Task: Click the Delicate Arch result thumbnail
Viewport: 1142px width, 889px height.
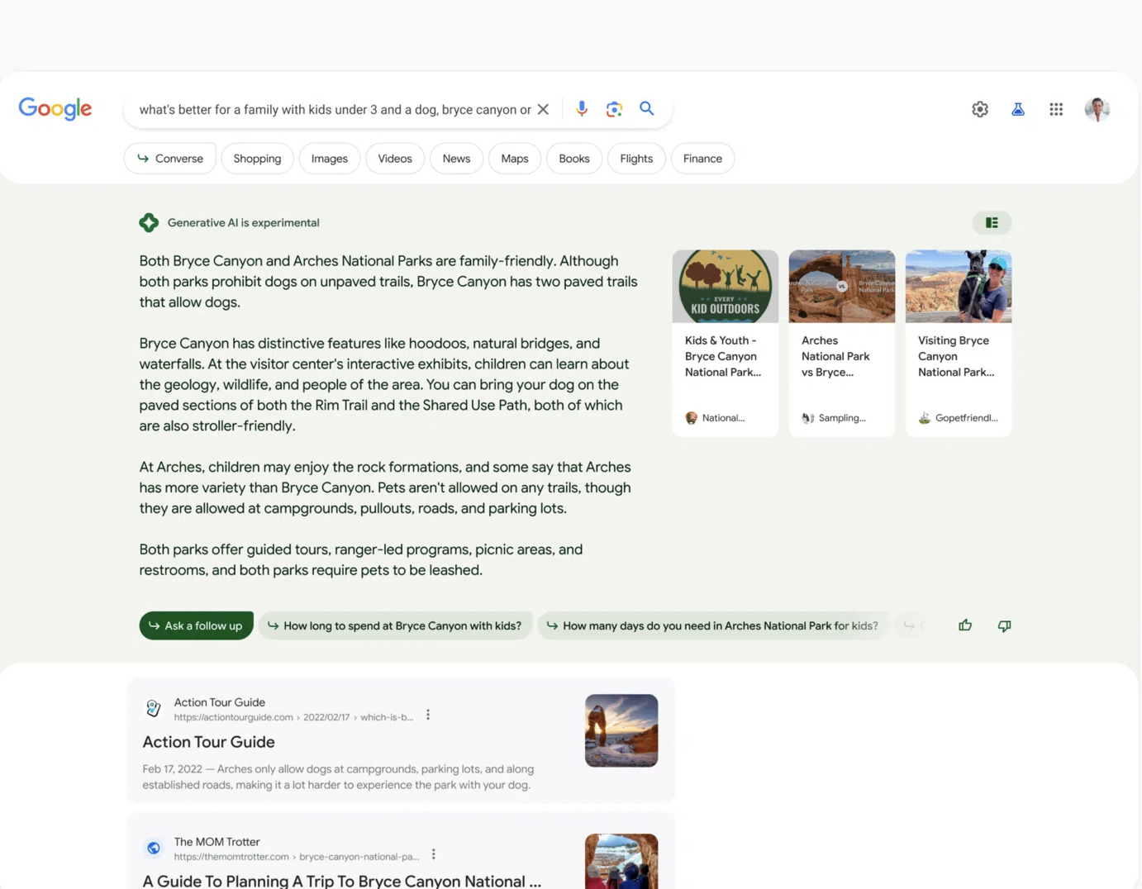Action: (621, 730)
